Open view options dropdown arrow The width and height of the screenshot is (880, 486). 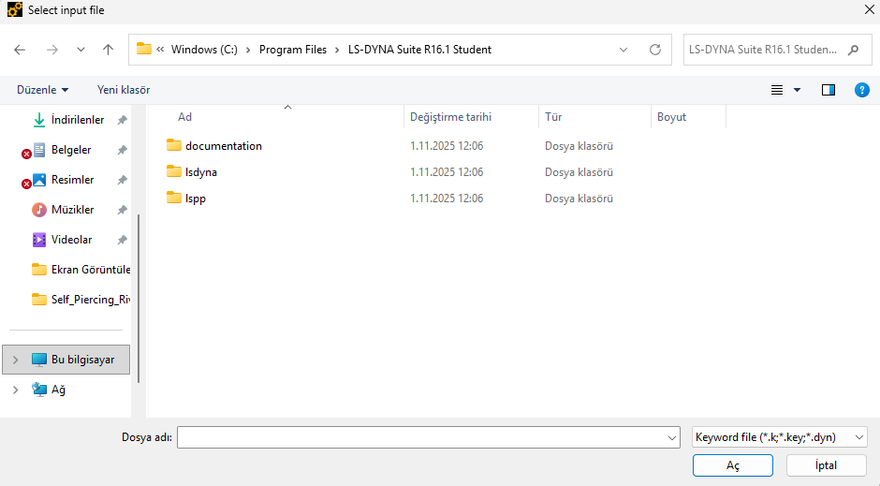797,90
